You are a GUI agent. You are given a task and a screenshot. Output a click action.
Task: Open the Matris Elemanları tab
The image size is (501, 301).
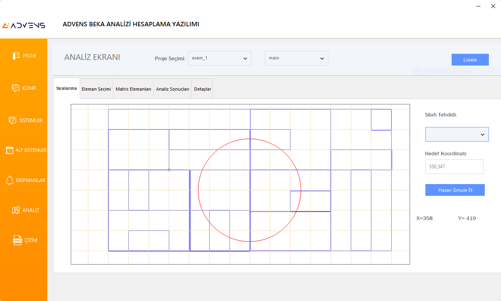point(133,89)
